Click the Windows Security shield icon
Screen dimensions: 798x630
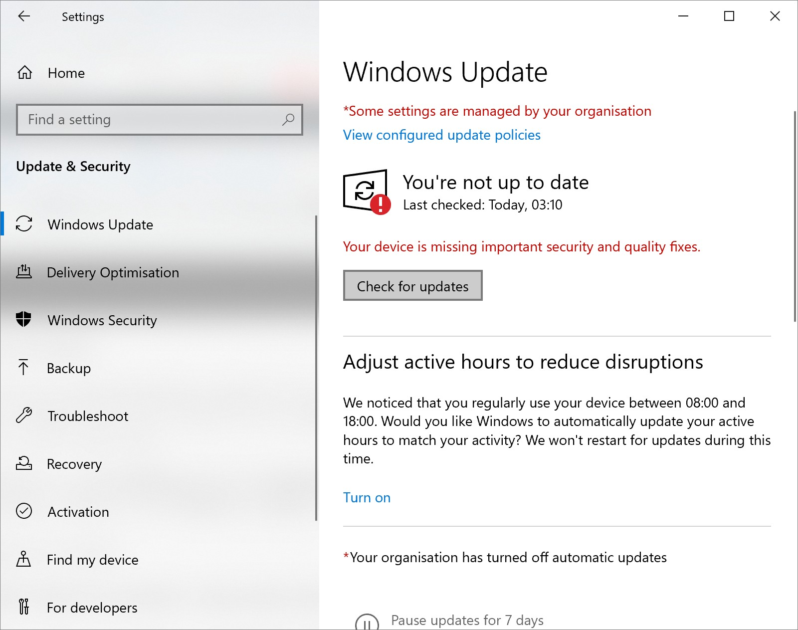tap(23, 319)
